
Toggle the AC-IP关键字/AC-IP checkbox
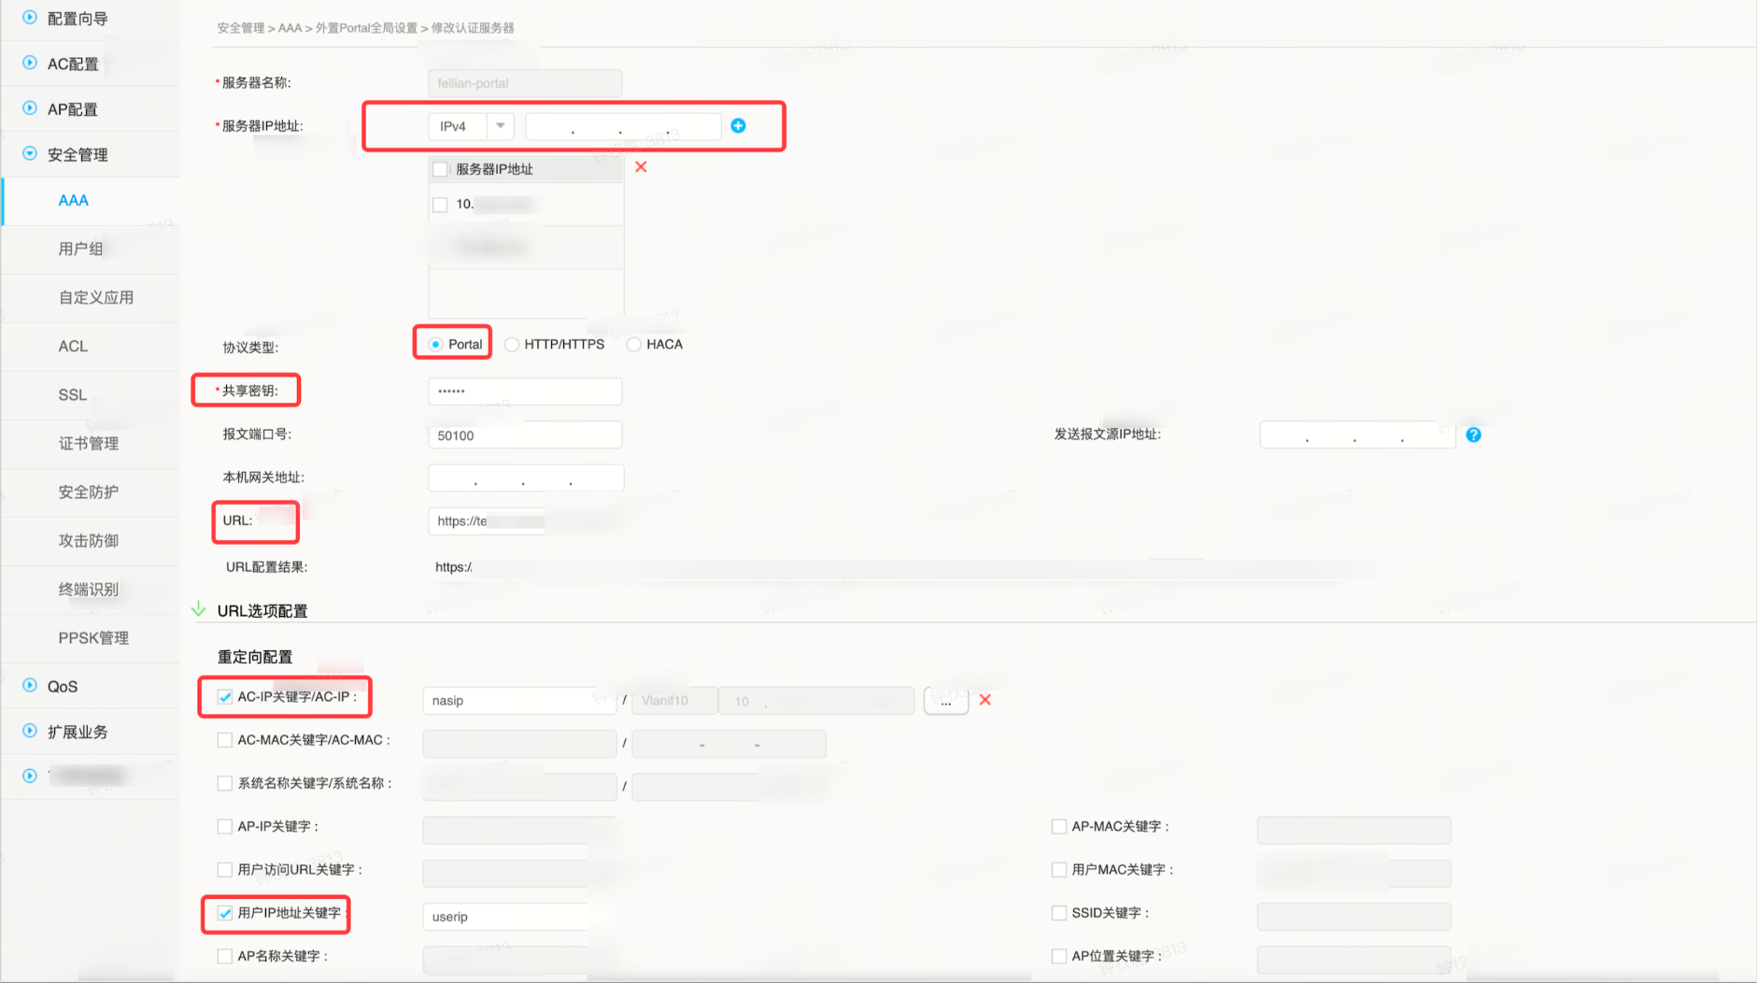225,697
